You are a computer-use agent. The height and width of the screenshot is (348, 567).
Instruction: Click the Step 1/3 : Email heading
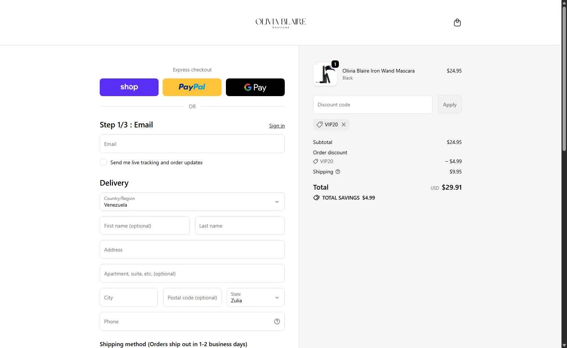click(x=126, y=125)
